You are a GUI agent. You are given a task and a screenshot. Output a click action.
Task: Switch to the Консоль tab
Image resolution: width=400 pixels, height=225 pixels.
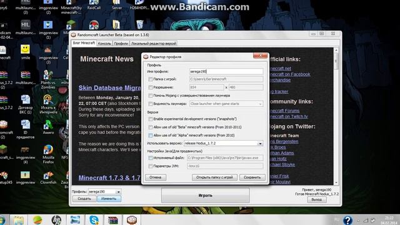(x=104, y=44)
